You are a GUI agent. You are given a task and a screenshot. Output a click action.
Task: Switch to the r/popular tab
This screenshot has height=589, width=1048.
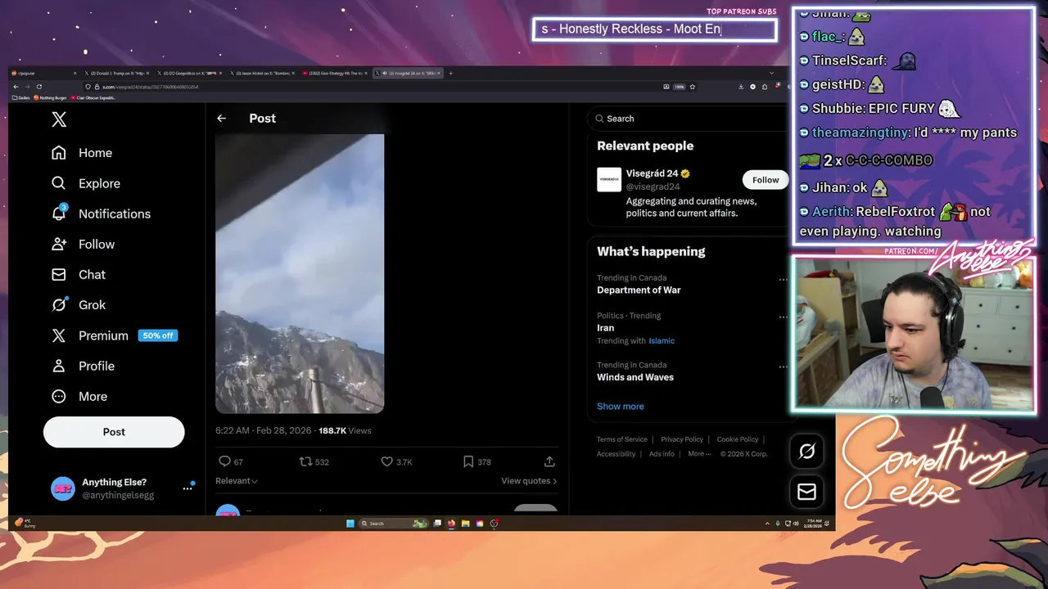[x=43, y=73]
